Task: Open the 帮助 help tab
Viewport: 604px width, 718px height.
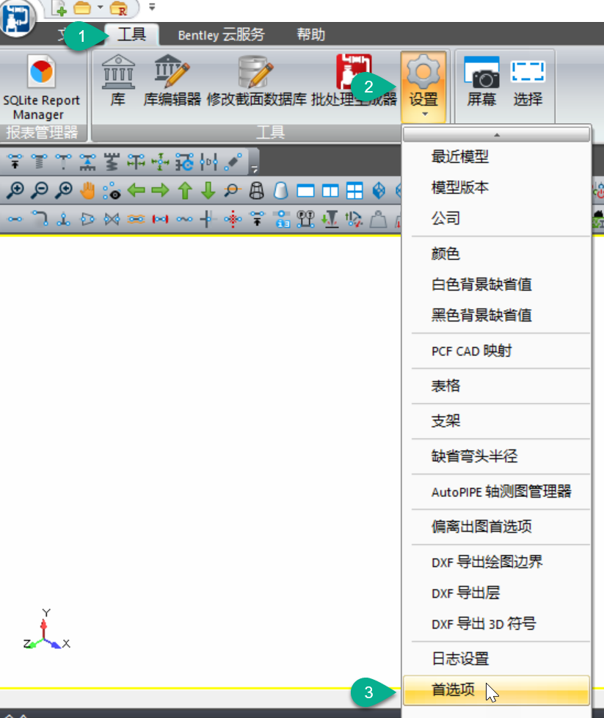Action: (x=310, y=35)
